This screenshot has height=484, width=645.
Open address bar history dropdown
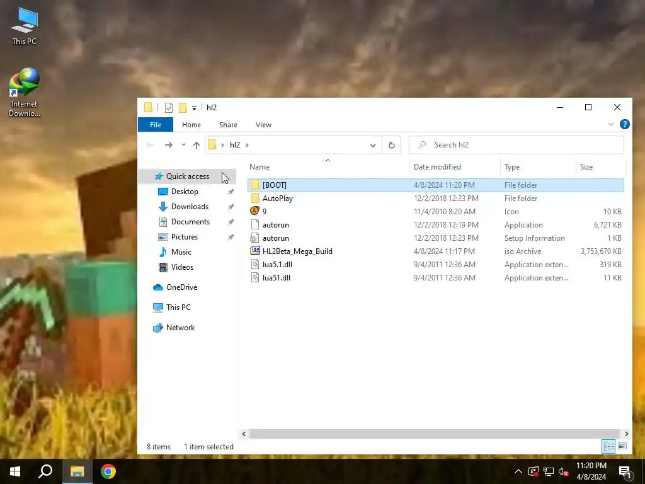373,146
